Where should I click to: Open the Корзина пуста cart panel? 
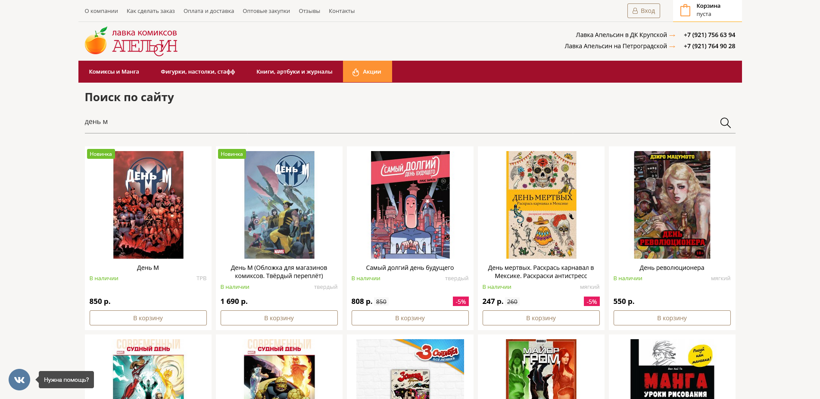(708, 10)
